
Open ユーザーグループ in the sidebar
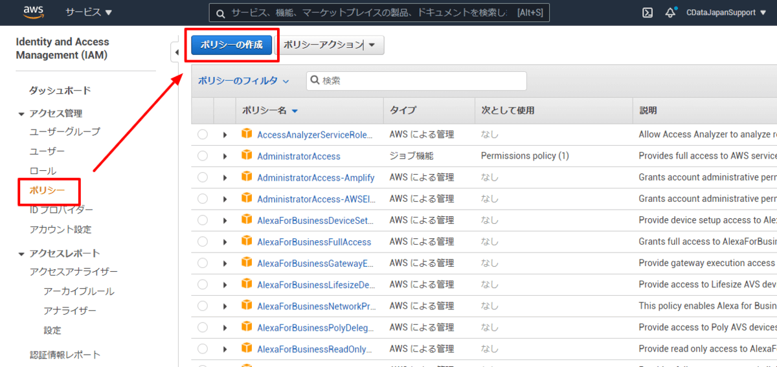pyautogui.click(x=65, y=131)
